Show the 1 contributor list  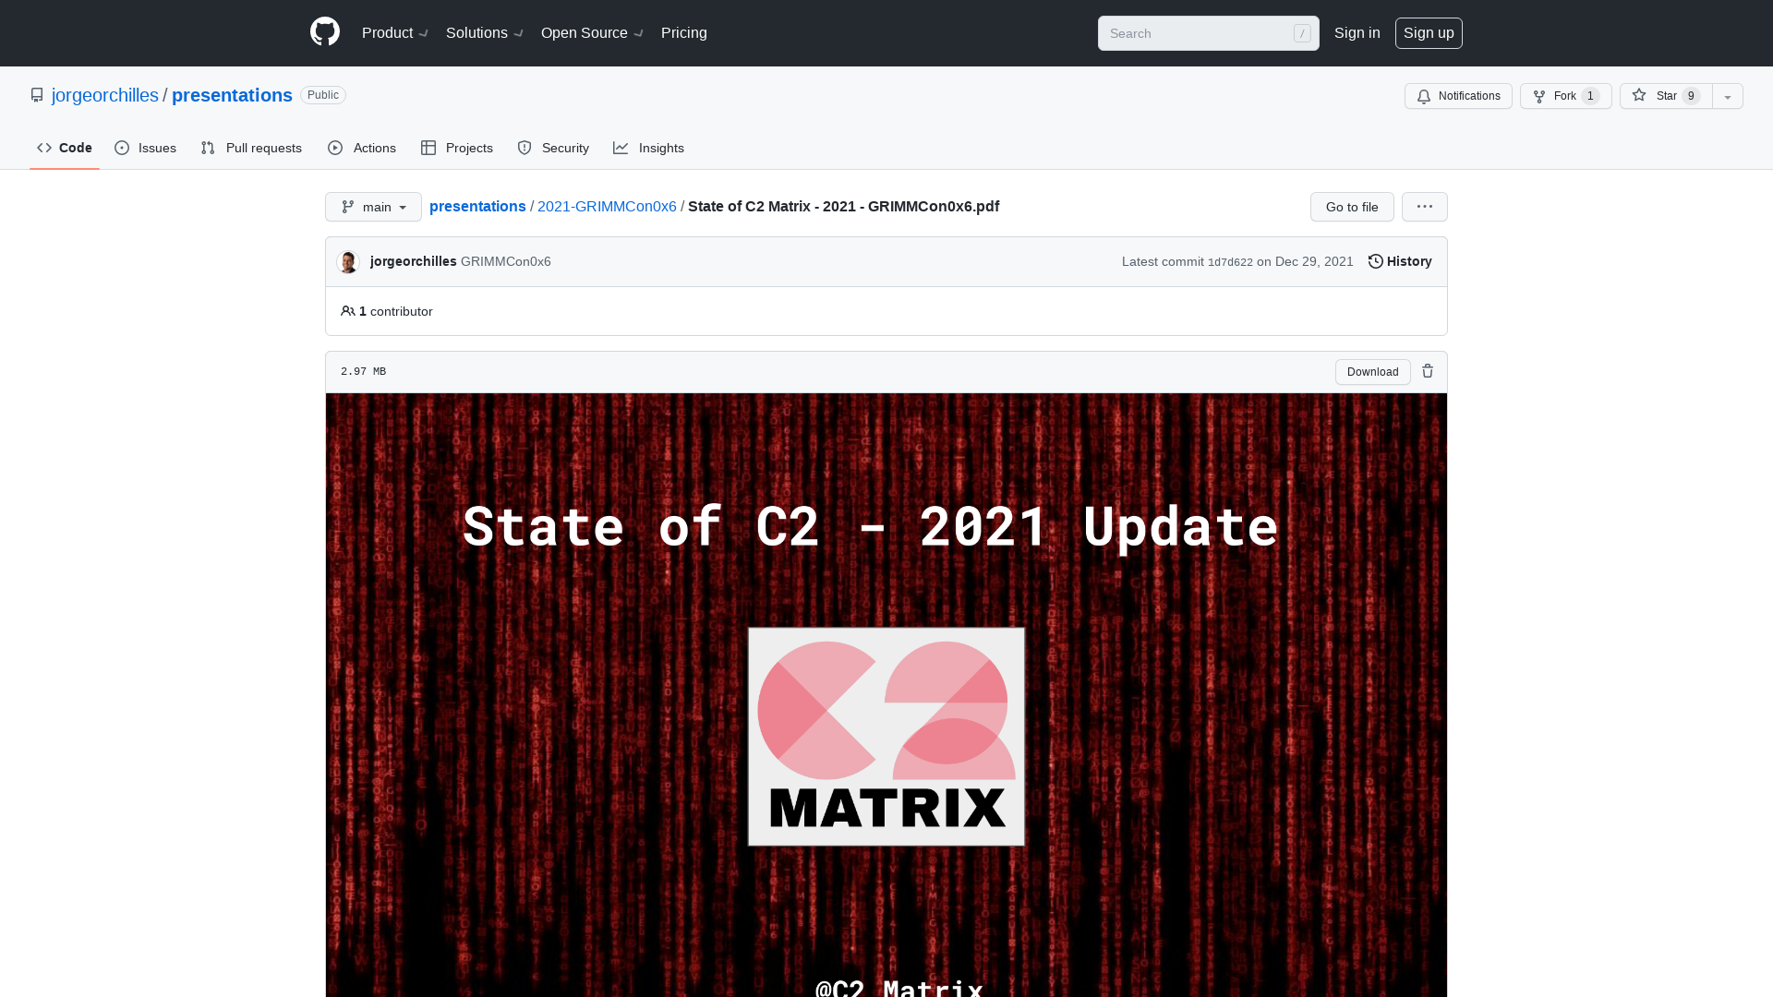click(x=387, y=311)
